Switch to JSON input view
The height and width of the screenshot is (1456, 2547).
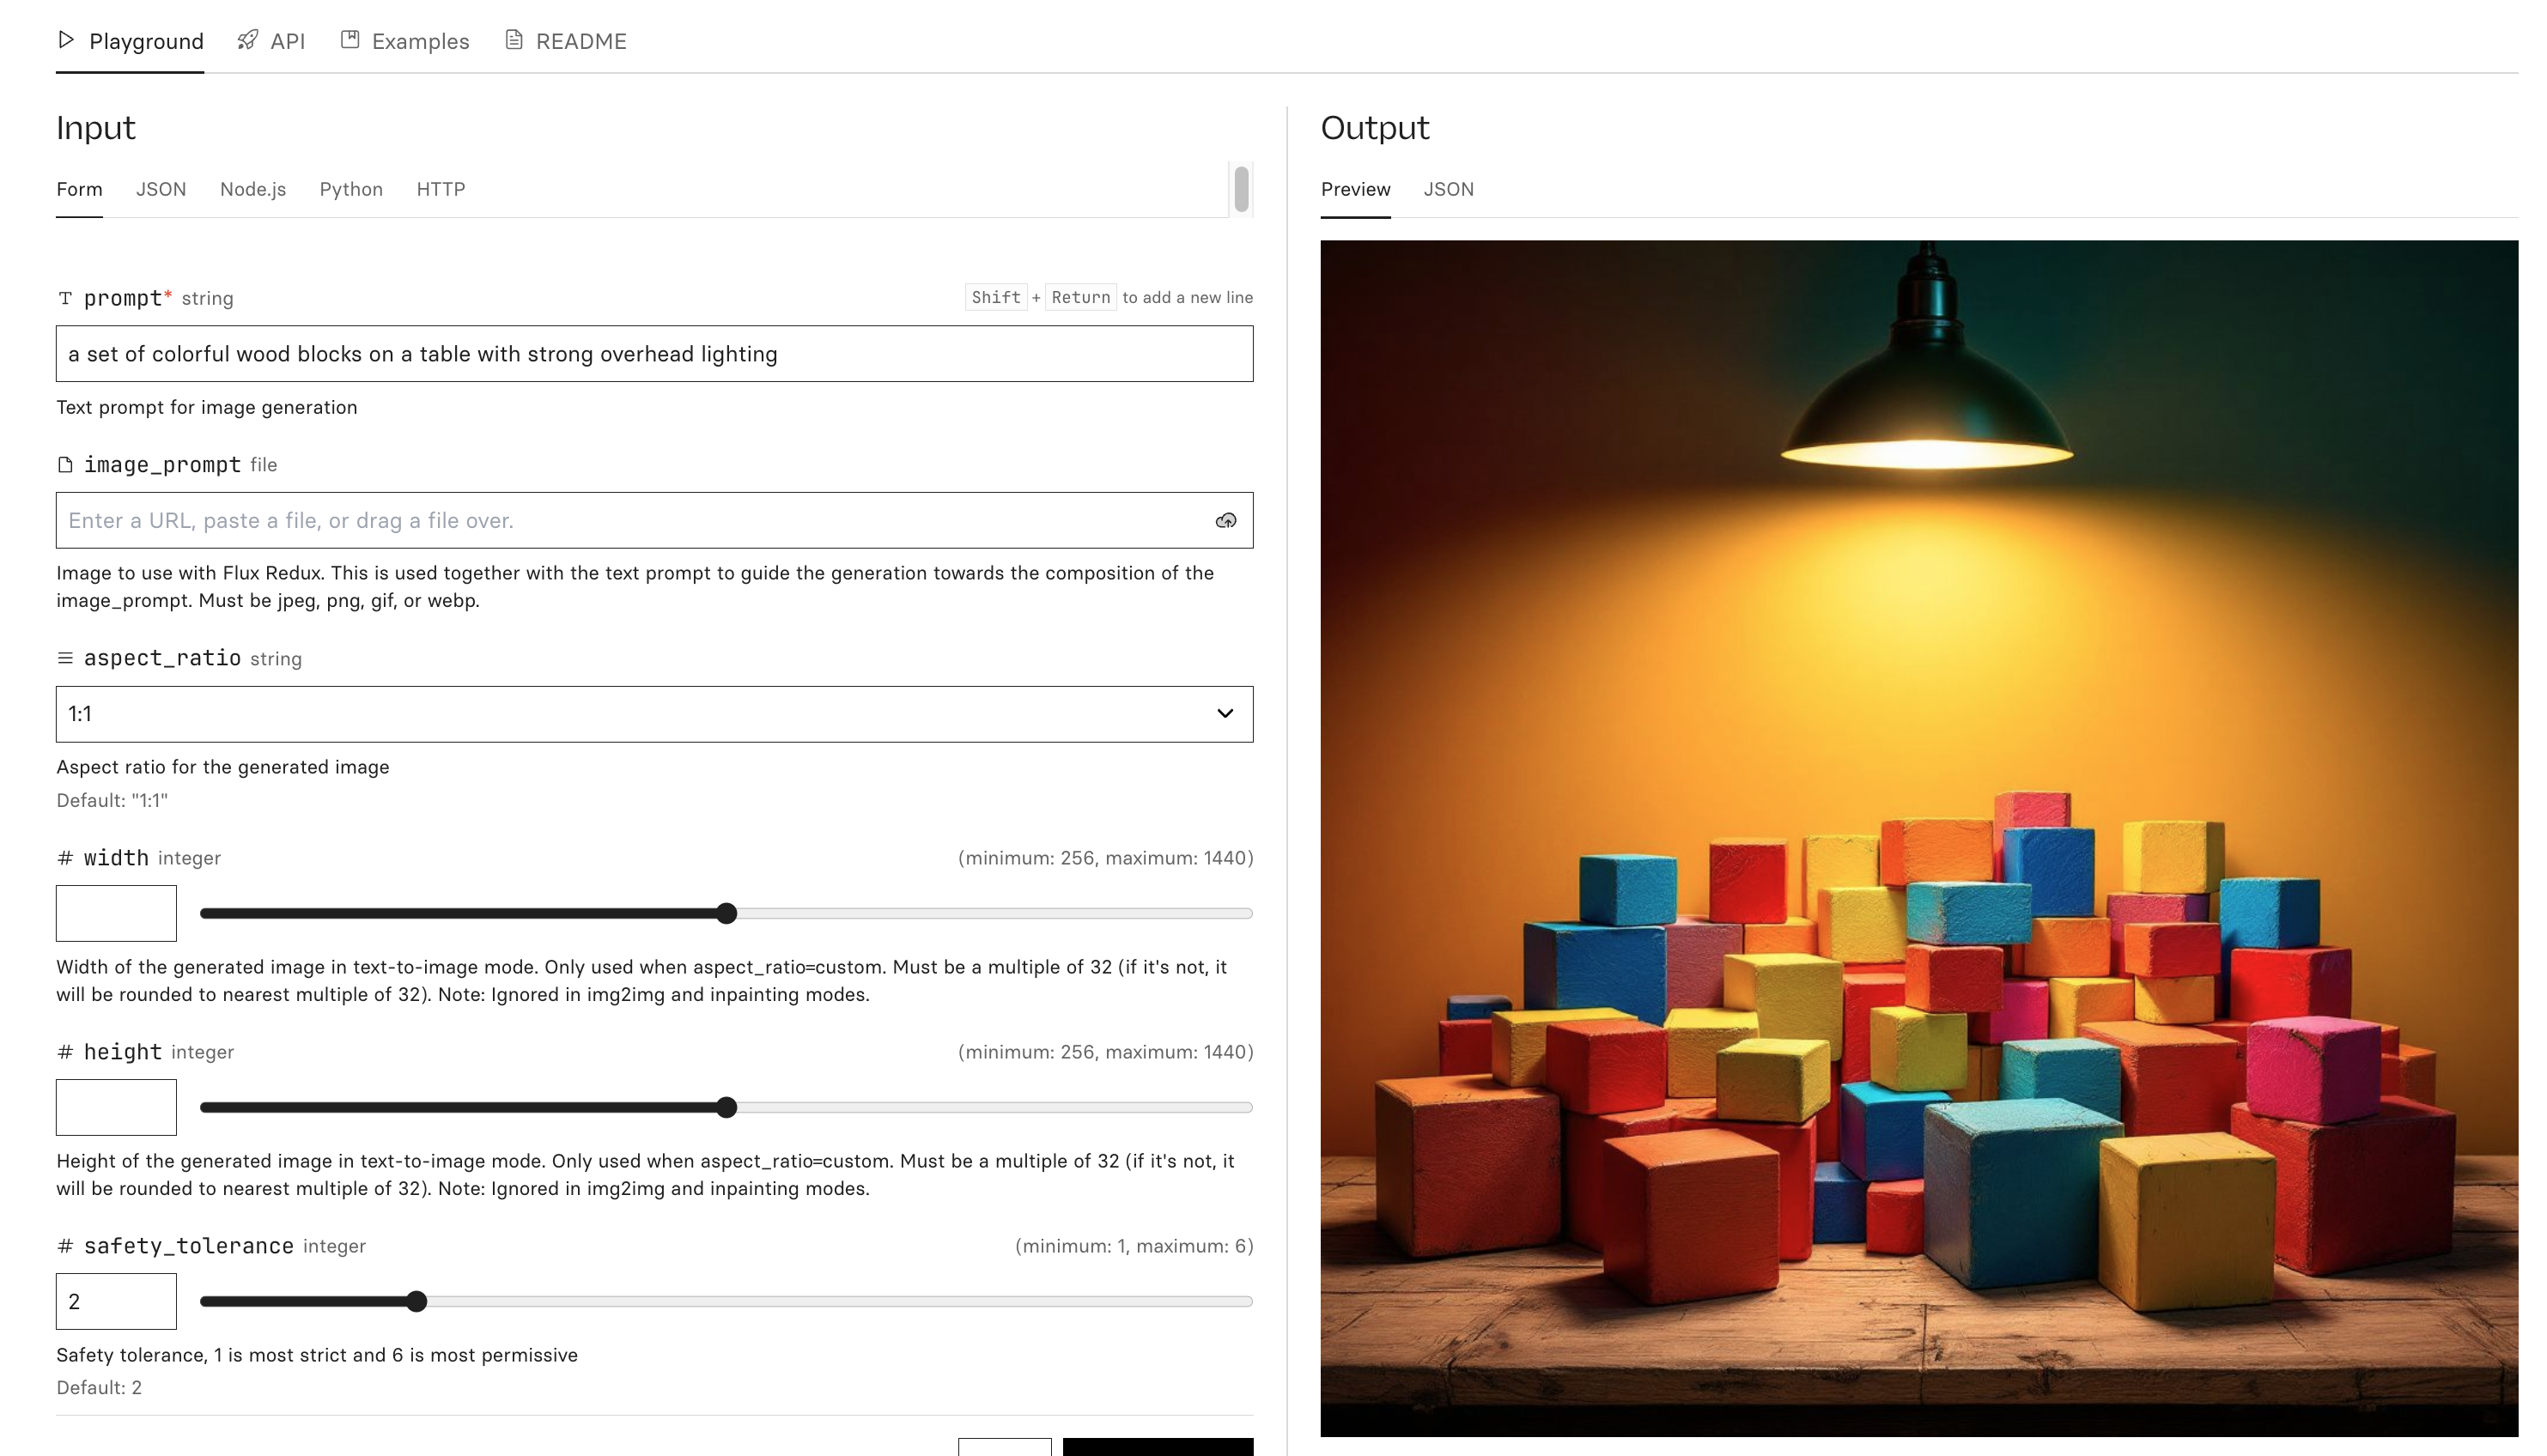click(x=159, y=189)
